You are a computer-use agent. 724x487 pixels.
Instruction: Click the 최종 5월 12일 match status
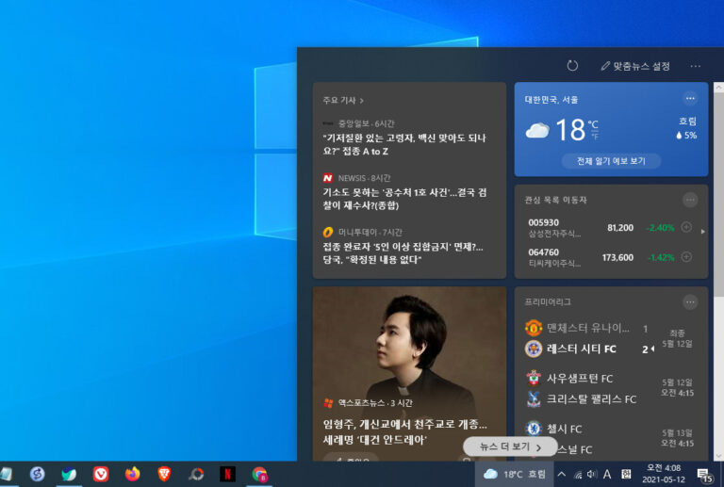pos(677,338)
